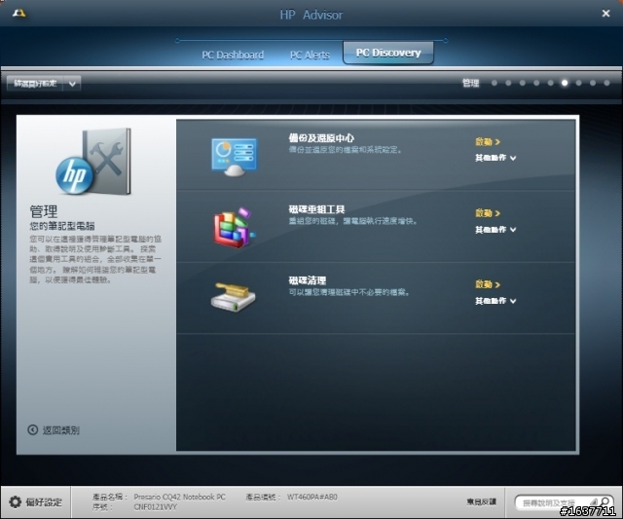Select the ninth page indicator dot

(606, 83)
